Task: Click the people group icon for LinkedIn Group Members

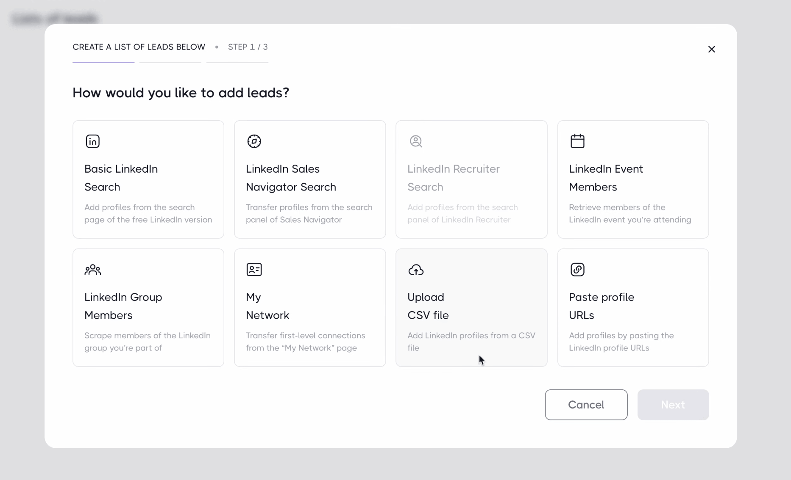Action: (x=92, y=270)
